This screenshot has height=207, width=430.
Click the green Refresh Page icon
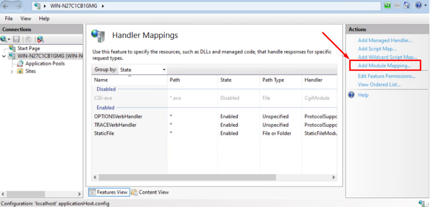point(387,5)
